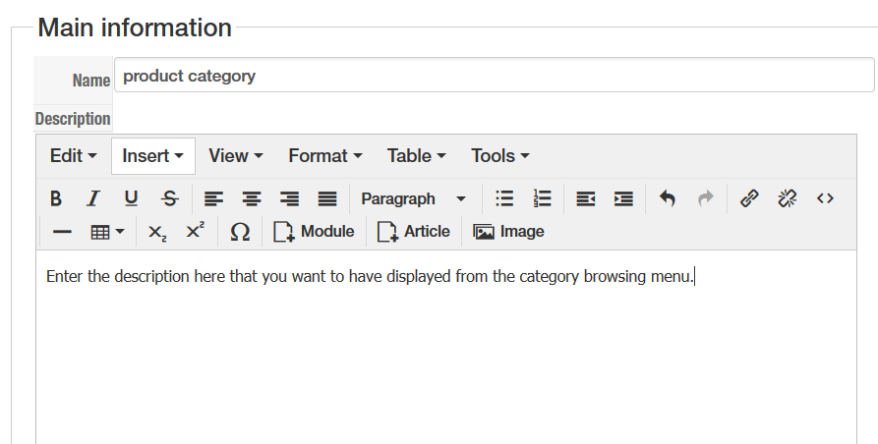878x444 pixels.
Task: Open source code view
Action: coord(825,198)
